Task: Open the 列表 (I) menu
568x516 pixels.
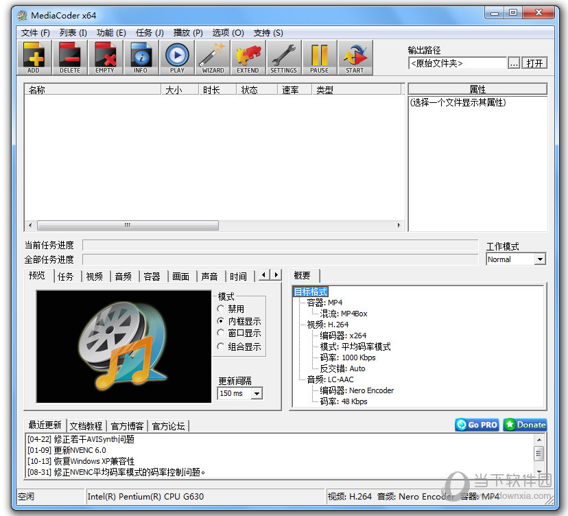Action: [73, 33]
